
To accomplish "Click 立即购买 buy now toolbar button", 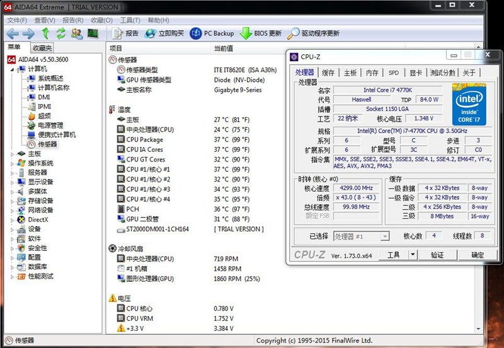I will coord(164,33).
